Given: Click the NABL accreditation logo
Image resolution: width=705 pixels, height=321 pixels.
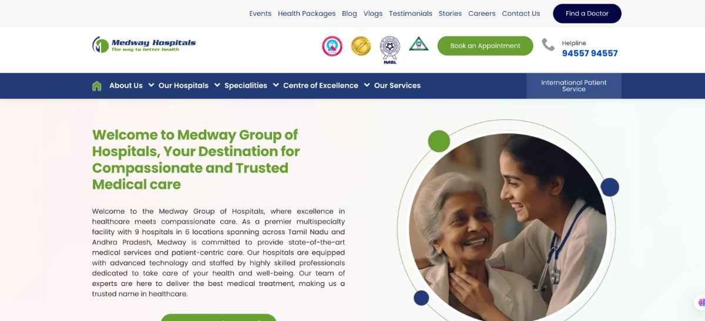Looking at the screenshot, I should 390,49.
